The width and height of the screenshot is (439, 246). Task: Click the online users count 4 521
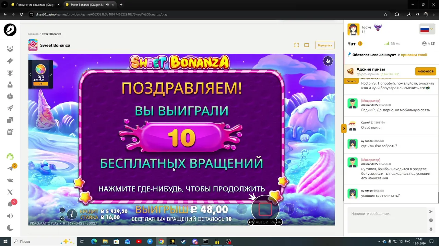tap(429, 44)
